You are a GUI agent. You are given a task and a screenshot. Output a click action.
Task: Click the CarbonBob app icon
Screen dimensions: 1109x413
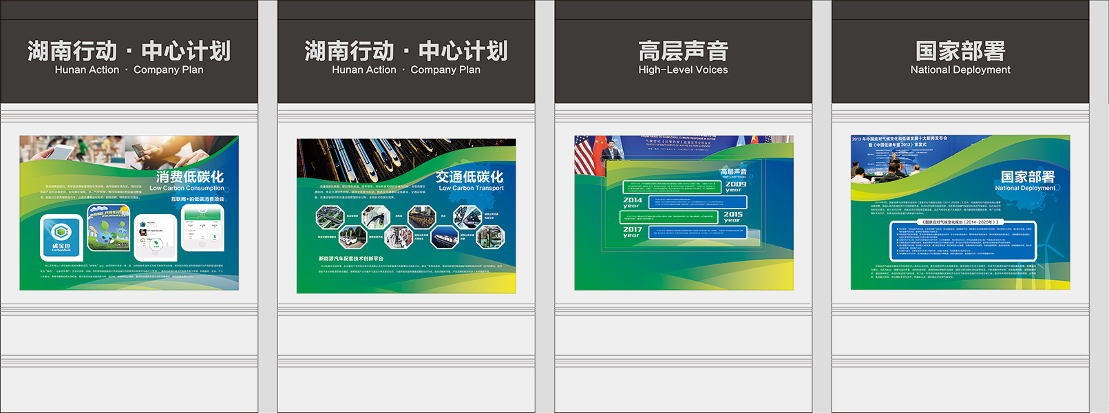(61, 236)
